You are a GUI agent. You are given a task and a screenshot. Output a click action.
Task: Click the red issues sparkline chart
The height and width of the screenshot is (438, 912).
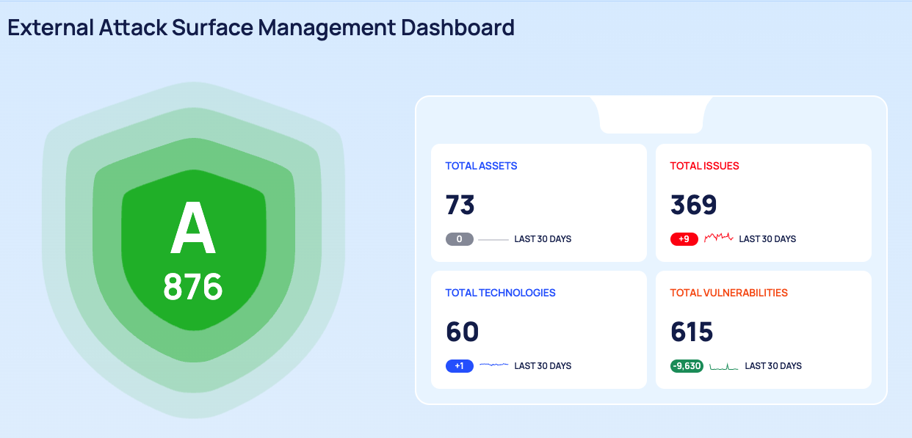(719, 238)
